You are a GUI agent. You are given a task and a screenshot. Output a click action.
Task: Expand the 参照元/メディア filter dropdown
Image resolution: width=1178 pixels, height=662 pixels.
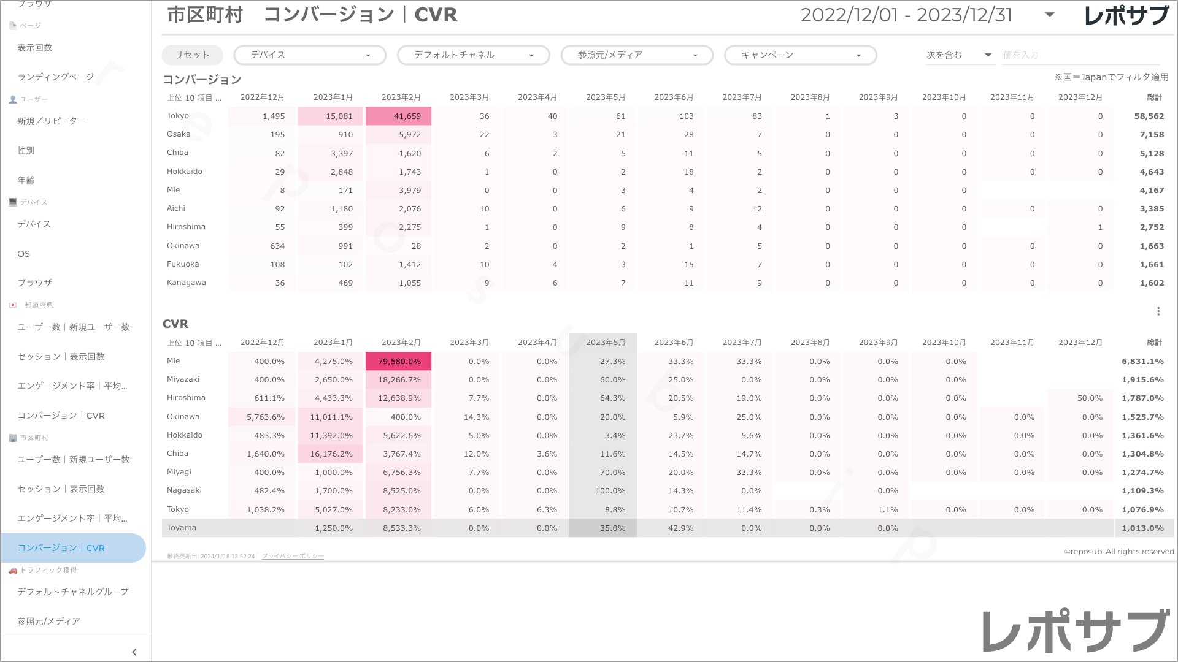tap(637, 55)
